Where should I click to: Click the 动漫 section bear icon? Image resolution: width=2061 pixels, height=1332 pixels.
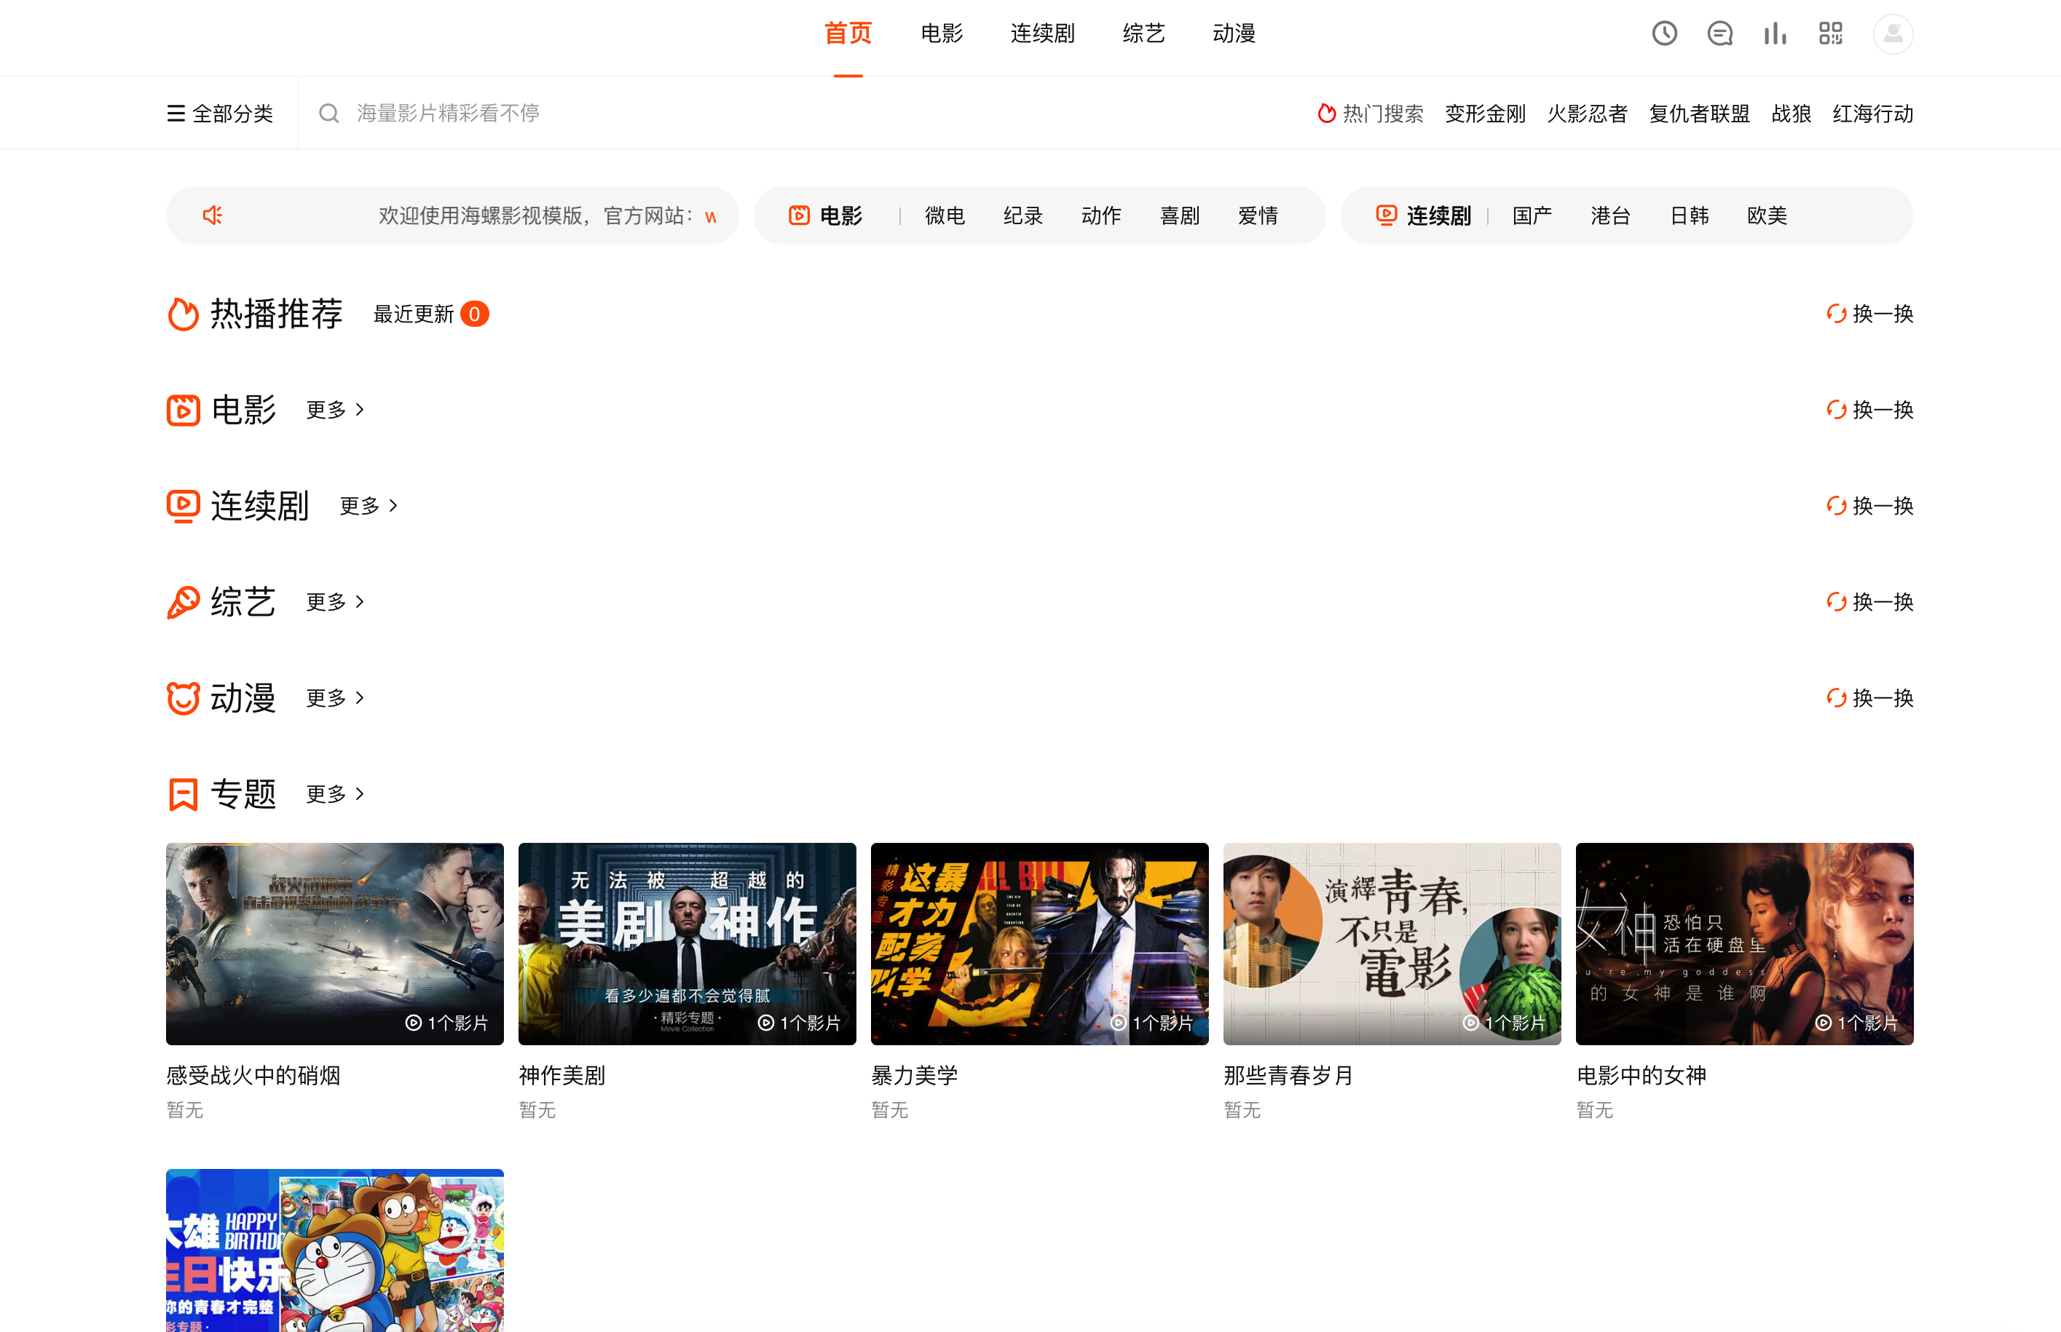coord(183,698)
